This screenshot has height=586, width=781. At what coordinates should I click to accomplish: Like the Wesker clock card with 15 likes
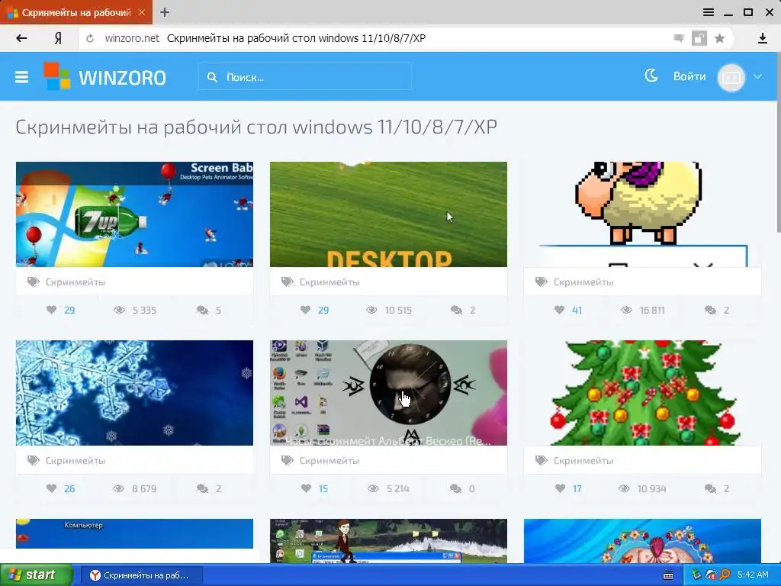(x=306, y=488)
